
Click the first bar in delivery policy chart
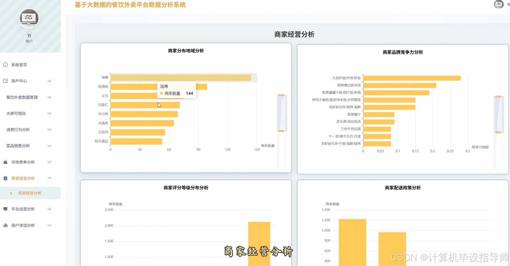(352, 242)
